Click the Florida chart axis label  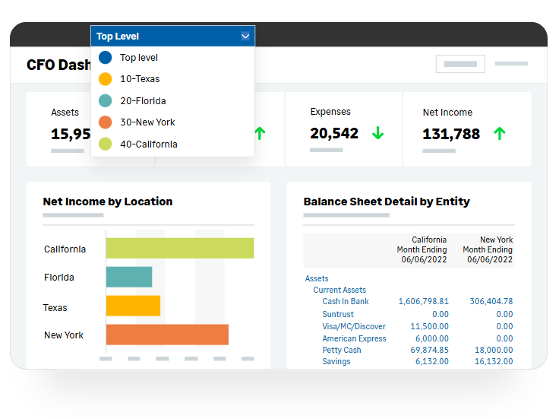point(59,278)
